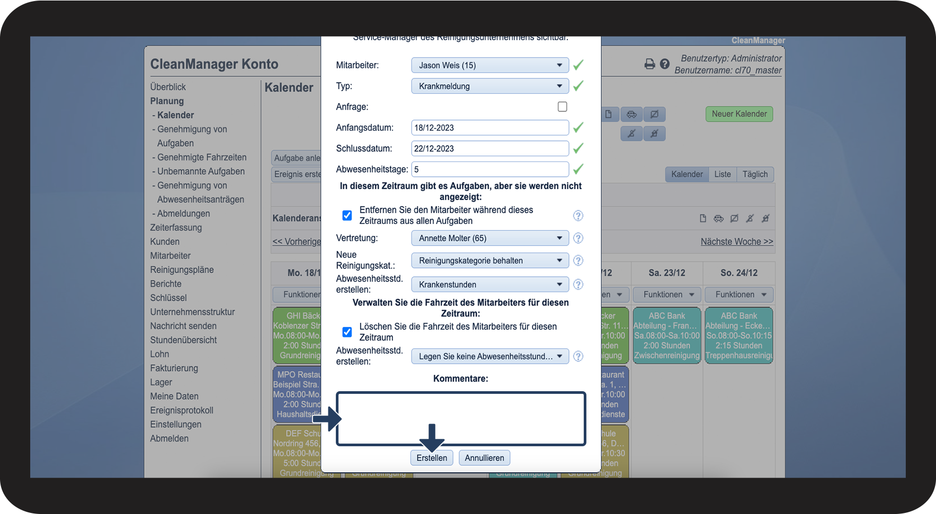This screenshot has width=936, height=514.
Task: Open Funktionen dropdown under So. 24/12
Action: click(739, 294)
